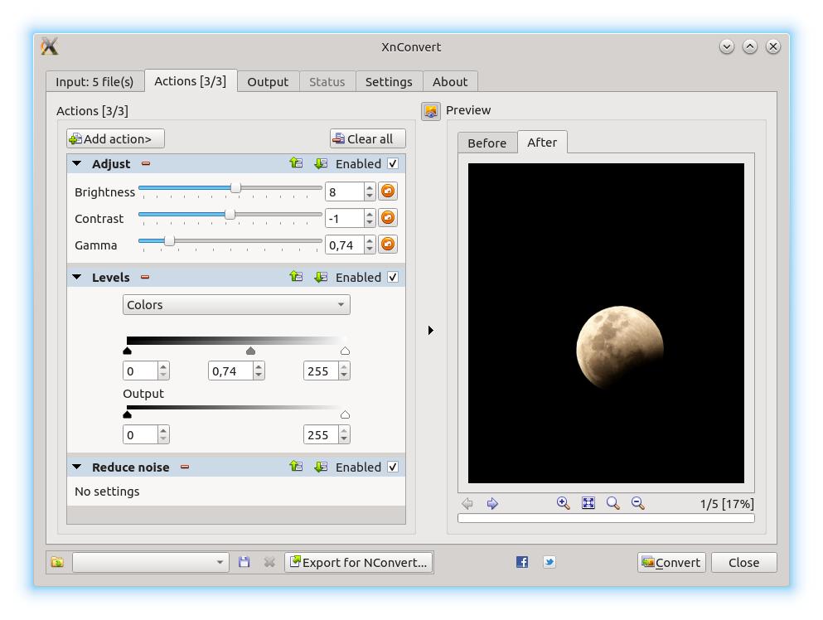
Task: Click the Clear all button
Action: [x=367, y=138]
